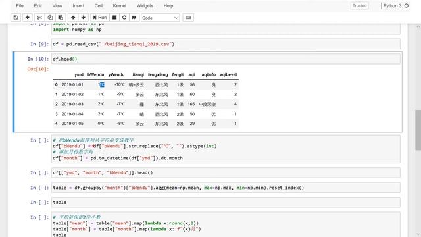Click the 2019-01-05 date cell

click(x=72, y=124)
